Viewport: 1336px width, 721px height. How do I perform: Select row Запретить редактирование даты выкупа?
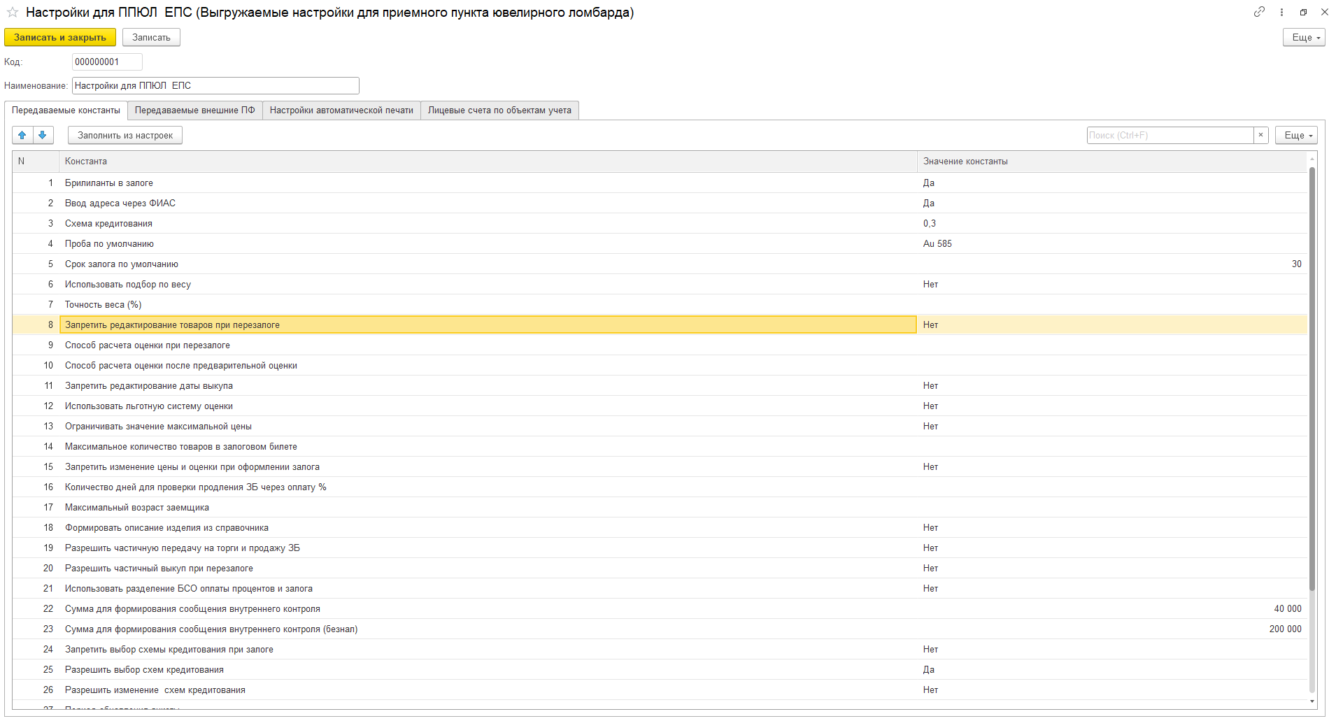(660, 385)
